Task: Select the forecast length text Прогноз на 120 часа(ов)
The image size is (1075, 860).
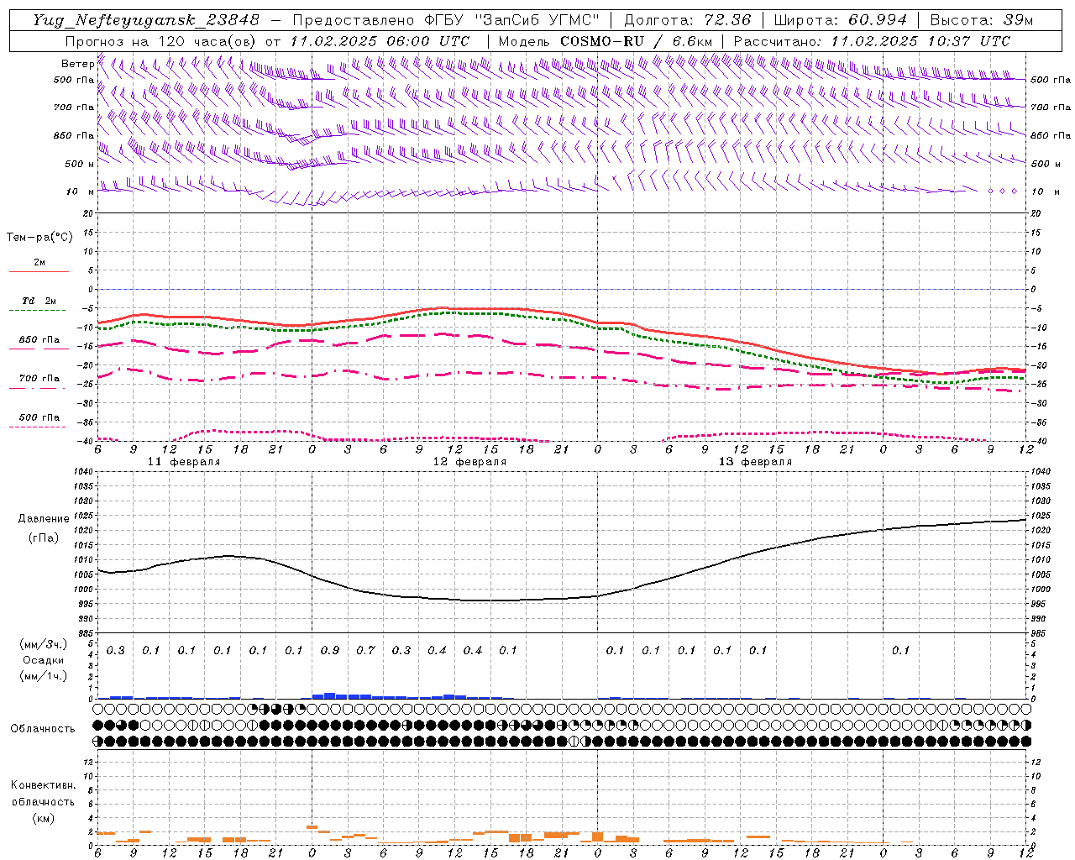Action: 162,41
